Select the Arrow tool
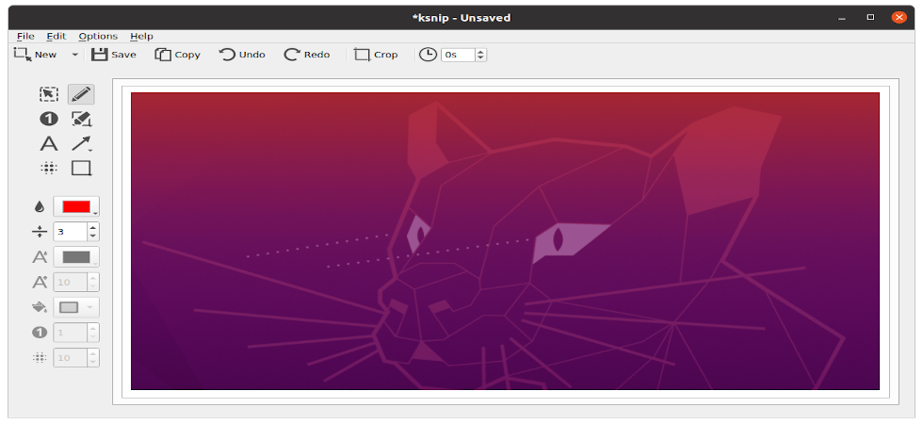The width and height of the screenshot is (923, 424). (x=81, y=143)
